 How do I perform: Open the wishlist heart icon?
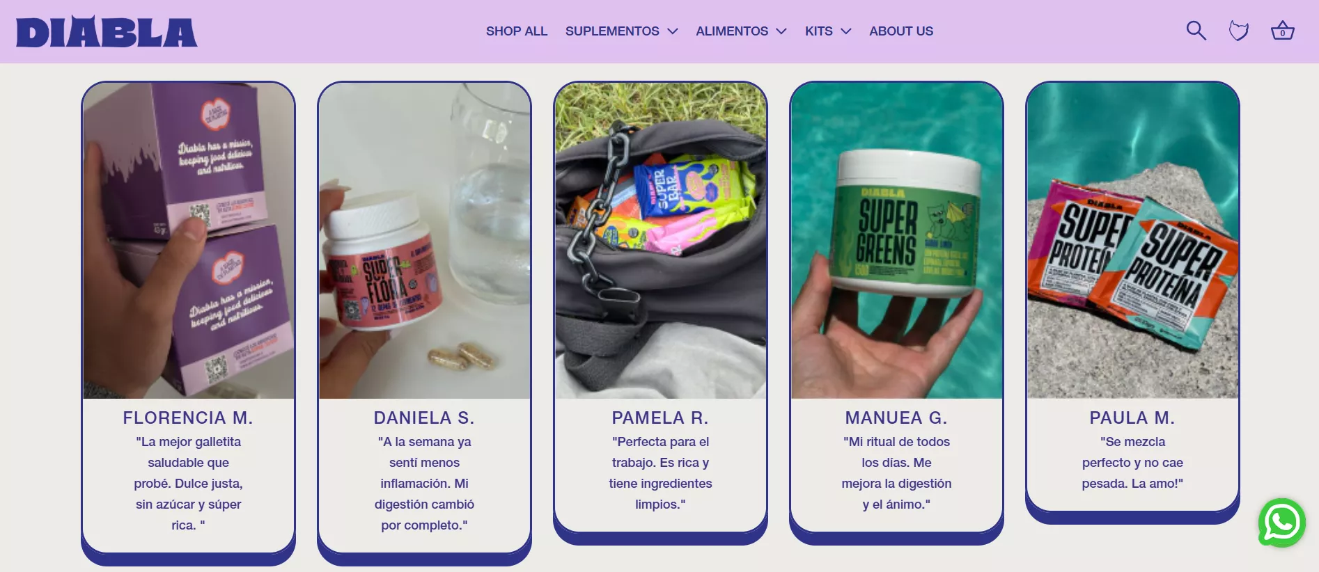coord(1239,31)
